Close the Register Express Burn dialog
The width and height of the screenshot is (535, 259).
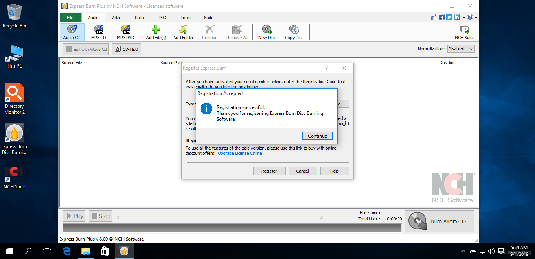click(x=344, y=68)
